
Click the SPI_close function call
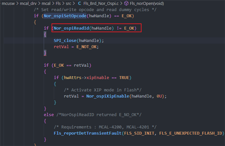click(x=65, y=41)
